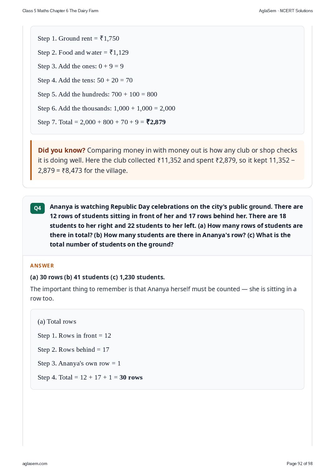
Task: Click the 'Did you know?' heading
Action: tap(62, 150)
